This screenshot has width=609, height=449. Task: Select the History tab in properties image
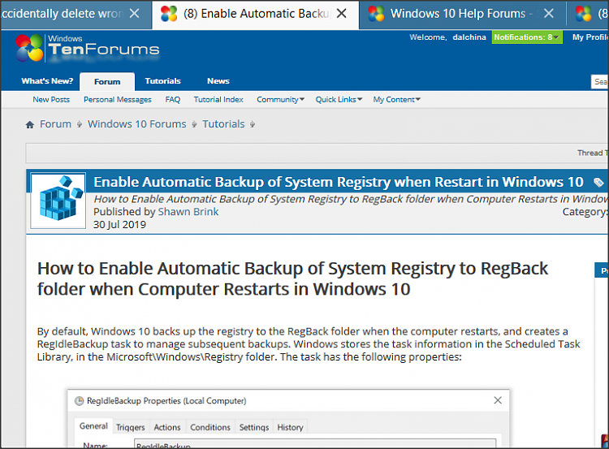[x=290, y=427]
